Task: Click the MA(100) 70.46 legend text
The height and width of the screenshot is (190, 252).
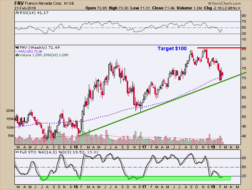Action: pos(31,52)
